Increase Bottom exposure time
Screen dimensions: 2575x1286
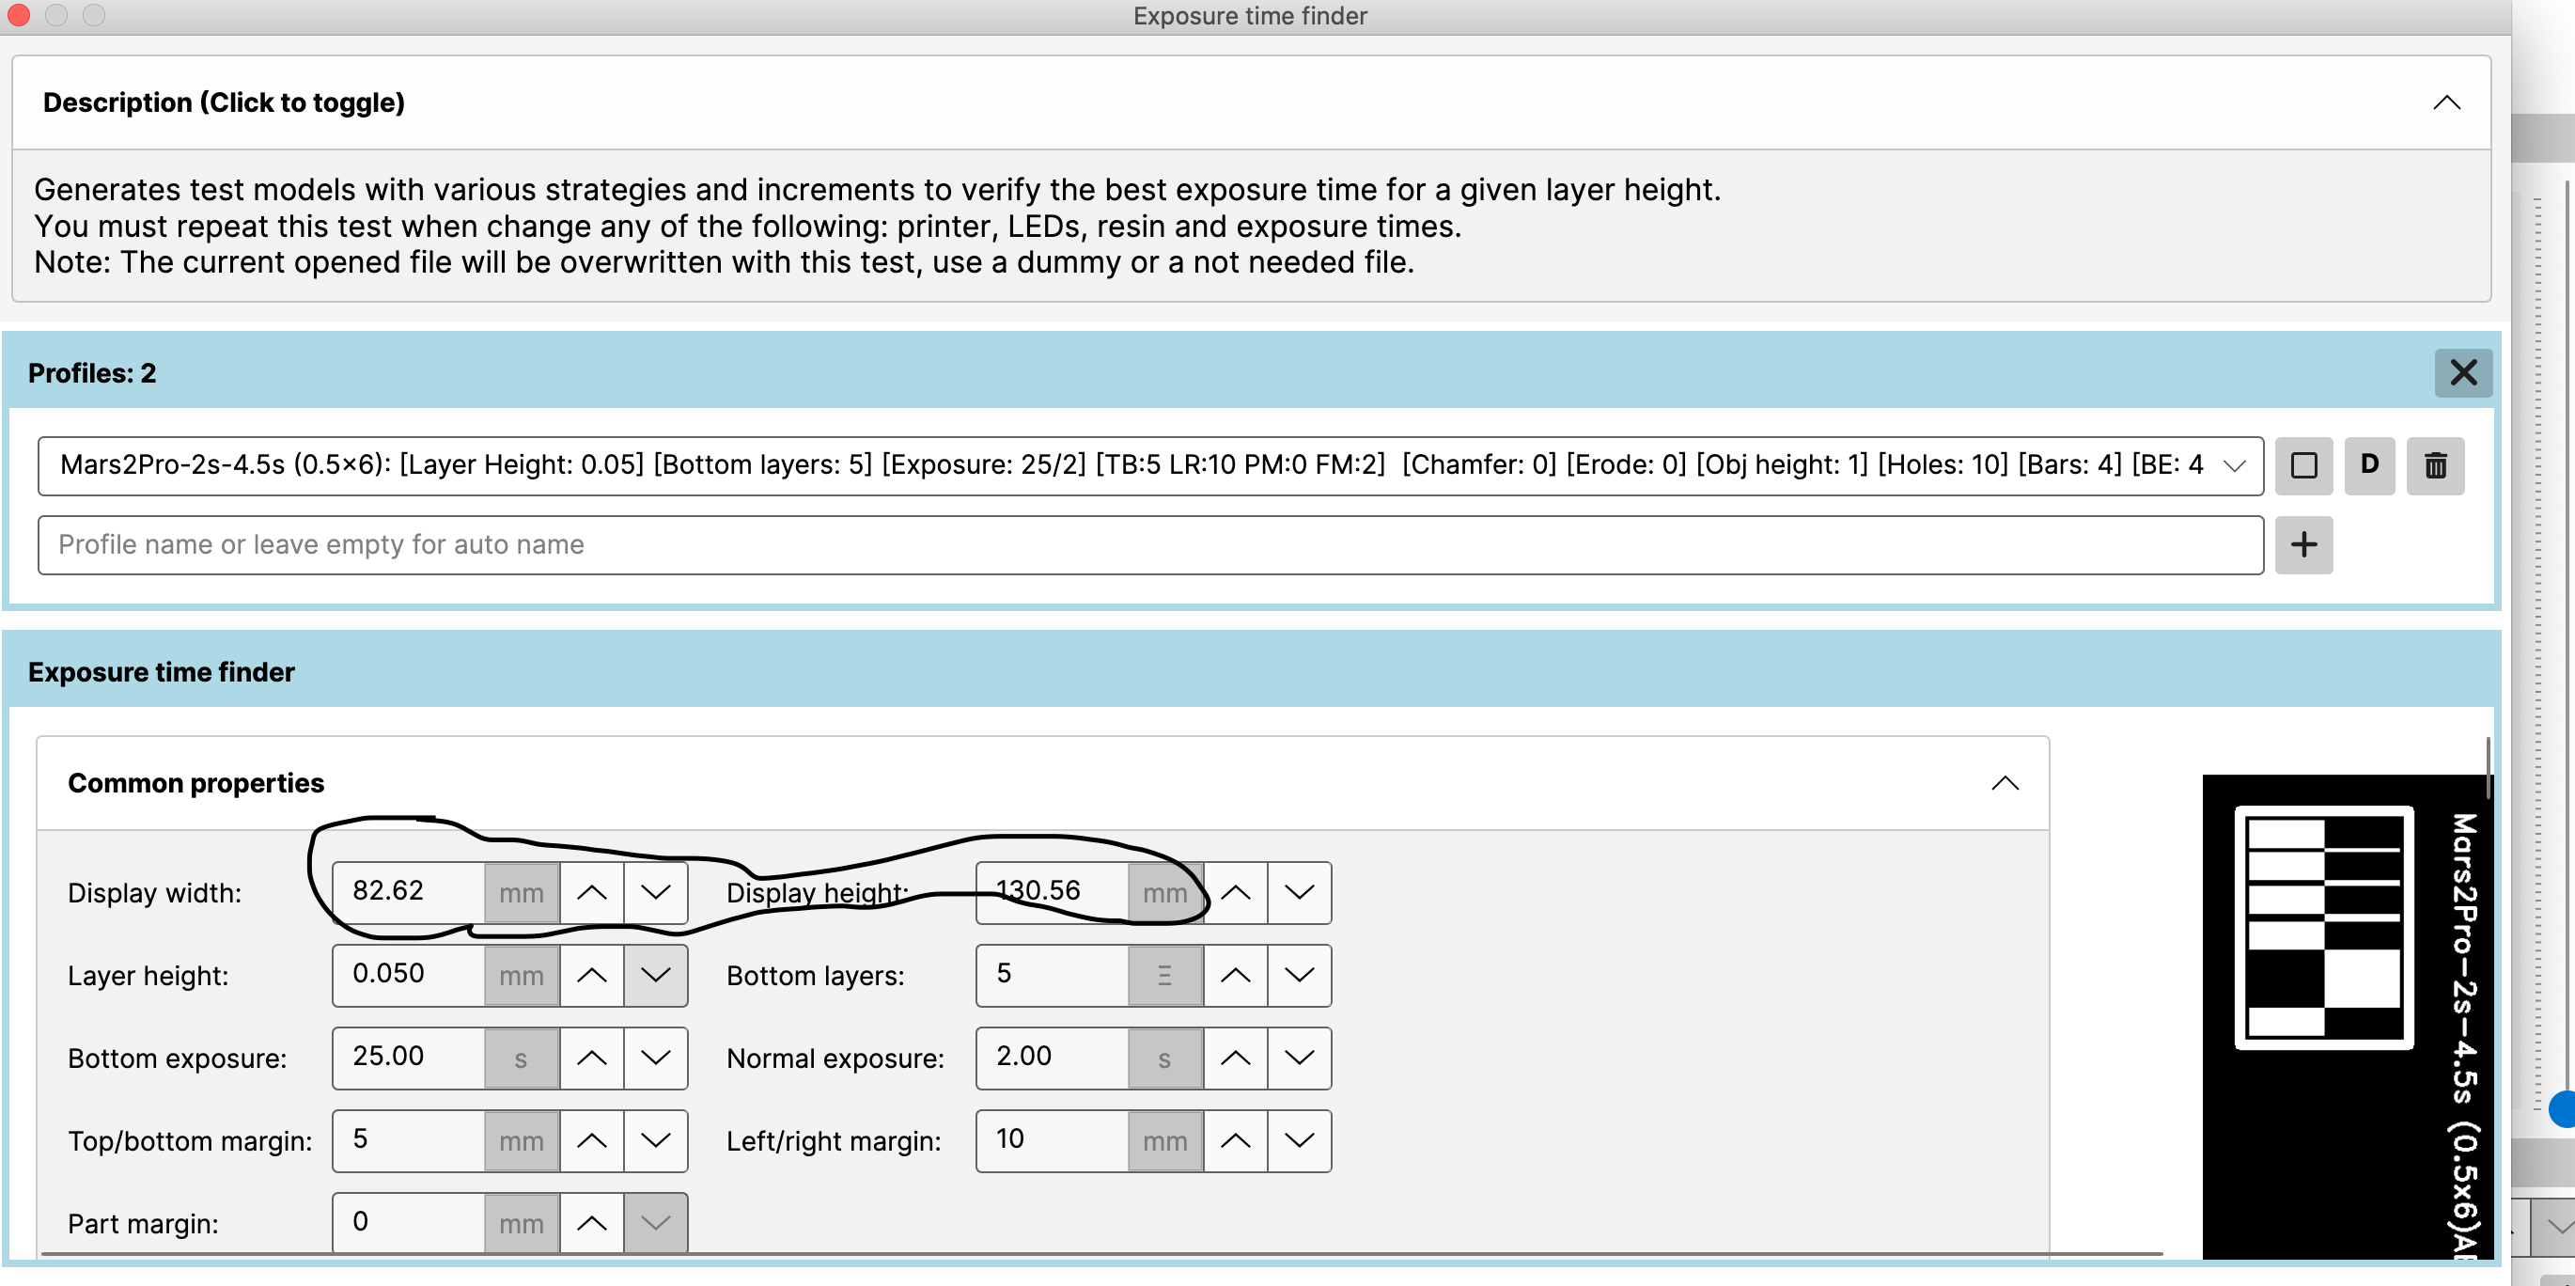point(592,1058)
